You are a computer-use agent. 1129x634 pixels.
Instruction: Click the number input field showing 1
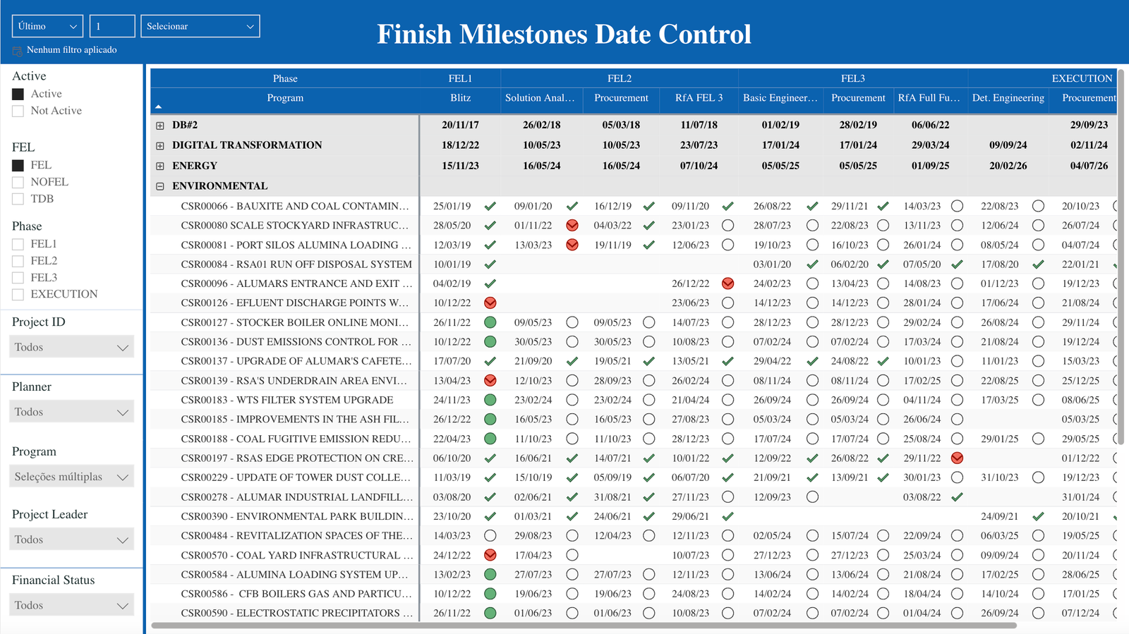pos(111,26)
